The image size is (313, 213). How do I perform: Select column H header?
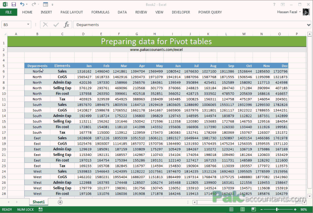point(154,34)
